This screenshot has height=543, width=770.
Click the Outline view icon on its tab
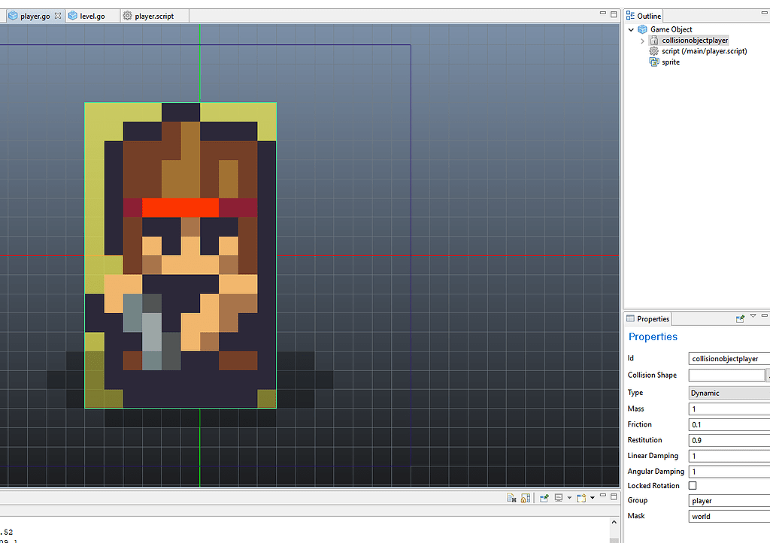pyautogui.click(x=630, y=15)
